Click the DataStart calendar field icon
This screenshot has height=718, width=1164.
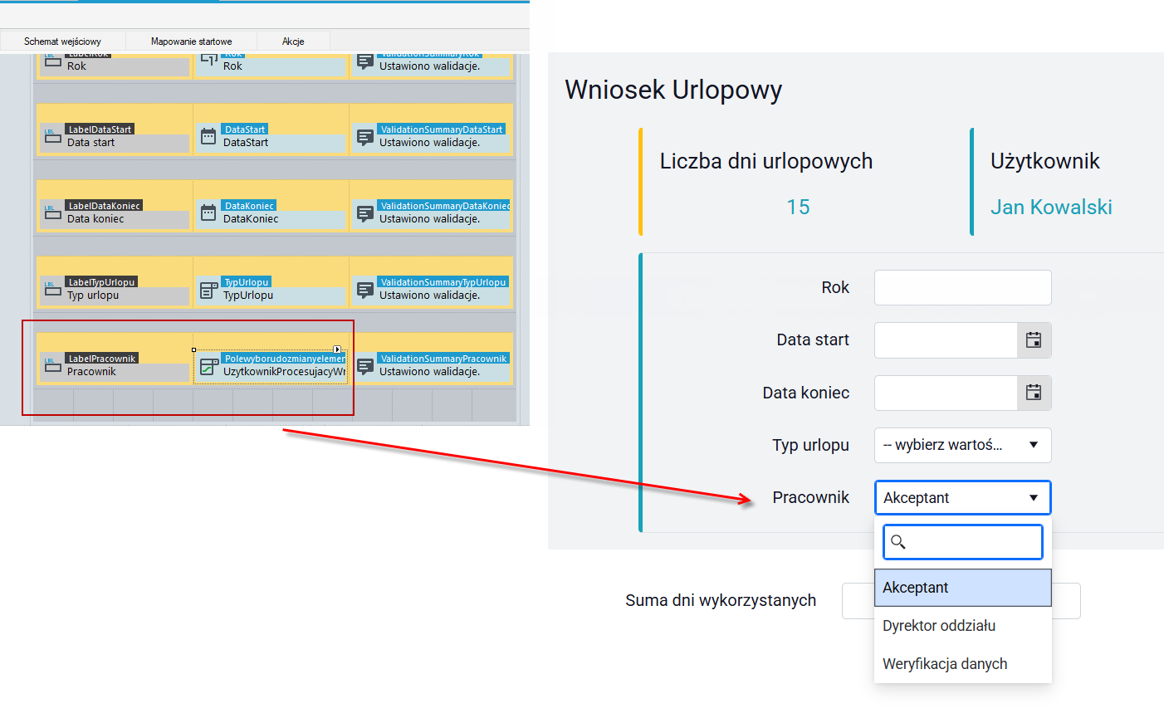[x=208, y=137]
